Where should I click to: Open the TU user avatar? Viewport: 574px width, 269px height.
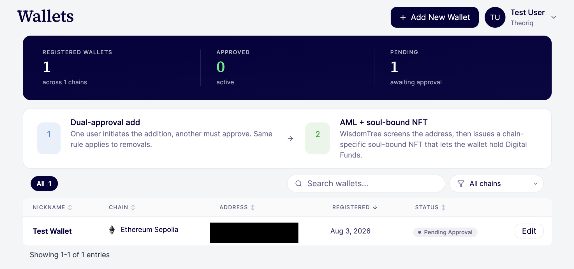(495, 17)
